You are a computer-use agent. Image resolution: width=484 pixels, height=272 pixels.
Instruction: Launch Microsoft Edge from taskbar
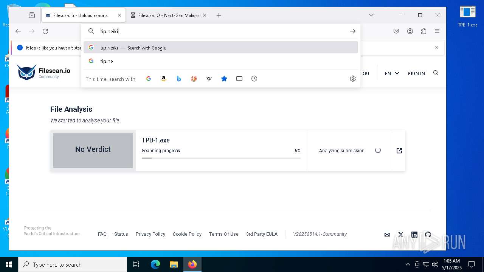[155, 264]
